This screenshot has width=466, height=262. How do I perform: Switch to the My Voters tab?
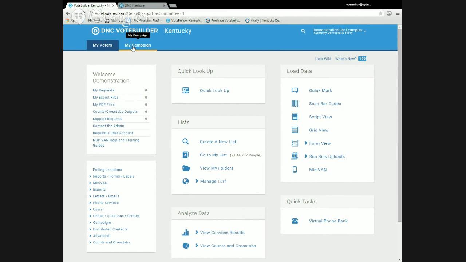[x=102, y=45]
